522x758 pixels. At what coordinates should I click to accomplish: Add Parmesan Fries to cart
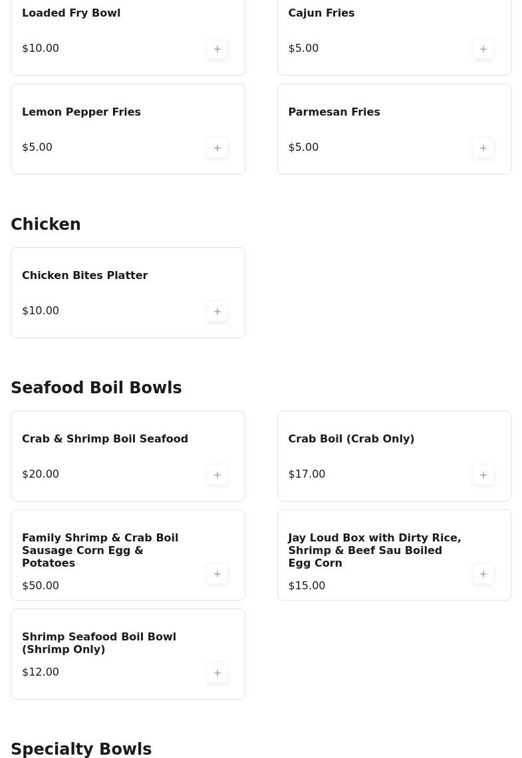[x=483, y=147]
